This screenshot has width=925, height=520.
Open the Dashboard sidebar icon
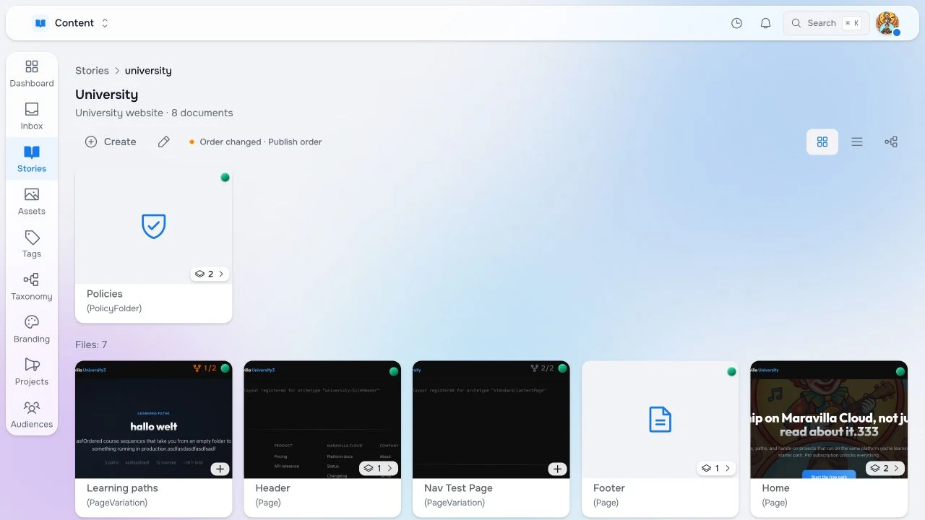32,74
